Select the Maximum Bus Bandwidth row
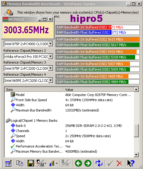143x169 pixels. coord(69,110)
